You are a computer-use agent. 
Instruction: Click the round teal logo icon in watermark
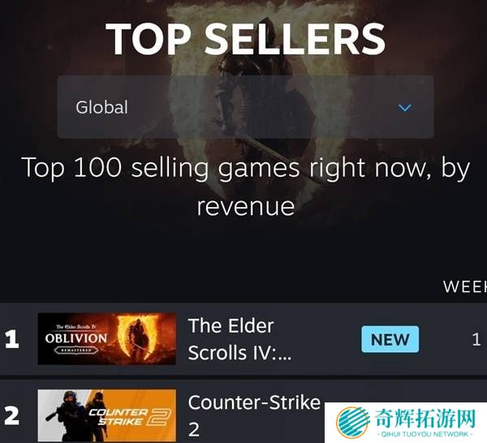[x=352, y=422]
